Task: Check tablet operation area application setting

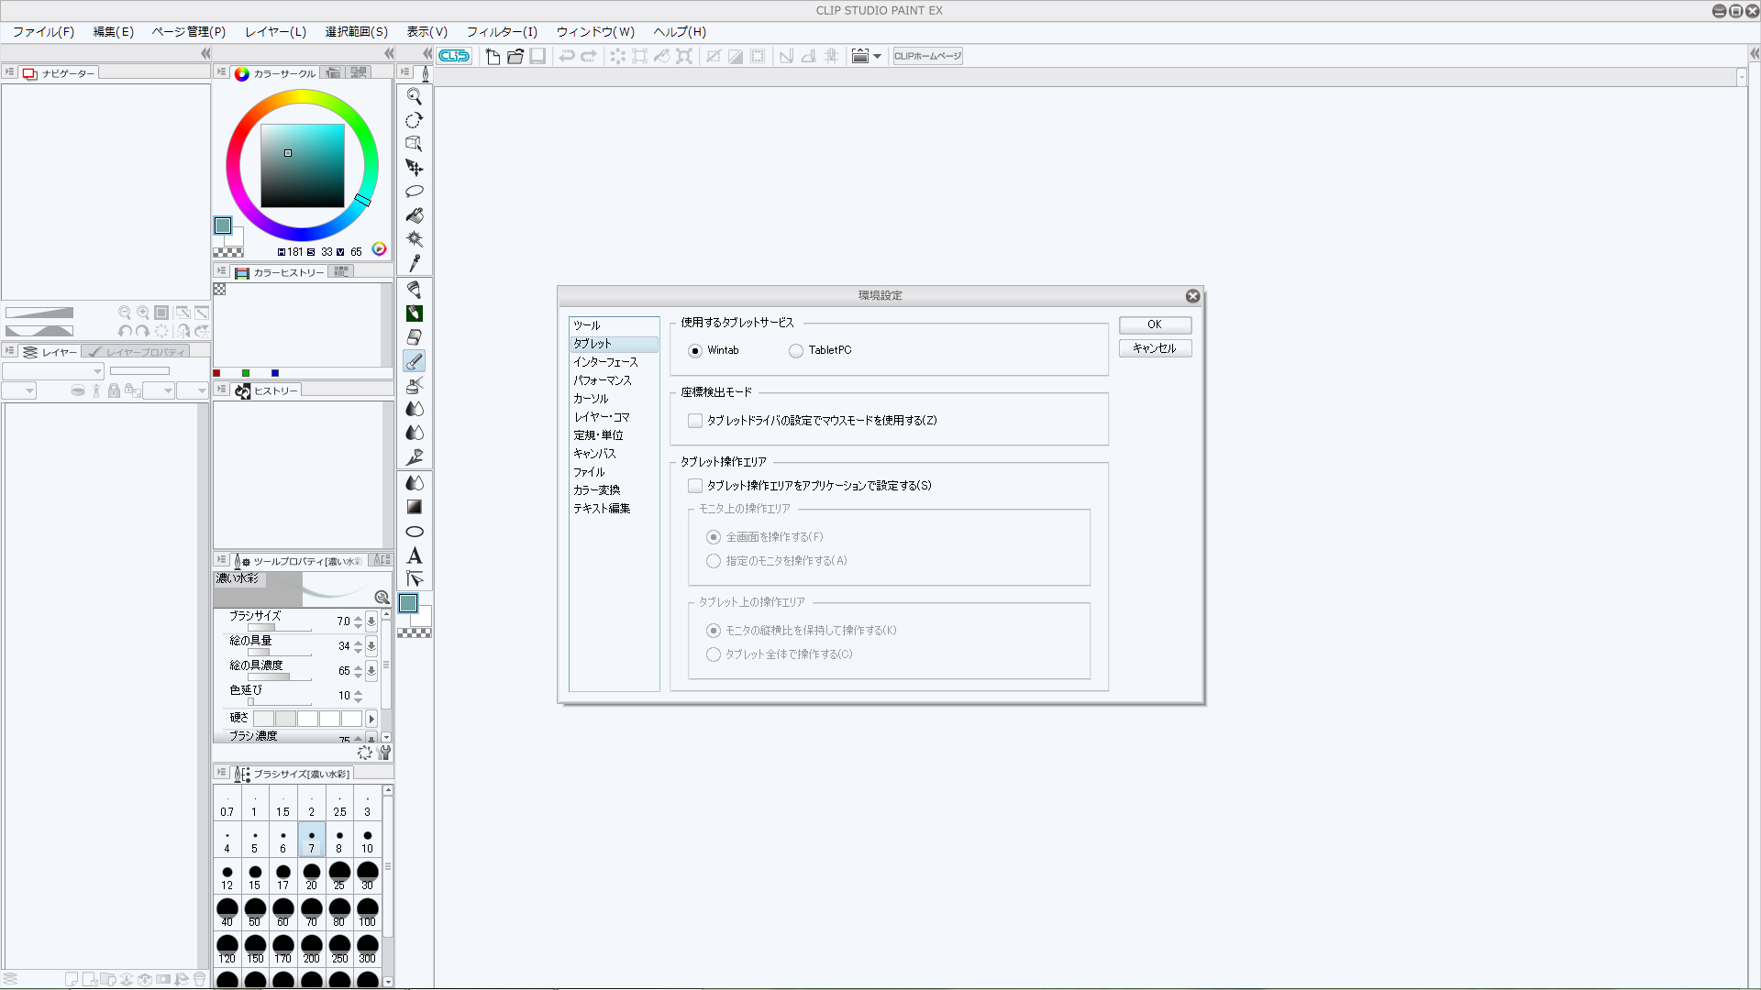Action: (x=695, y=486)
